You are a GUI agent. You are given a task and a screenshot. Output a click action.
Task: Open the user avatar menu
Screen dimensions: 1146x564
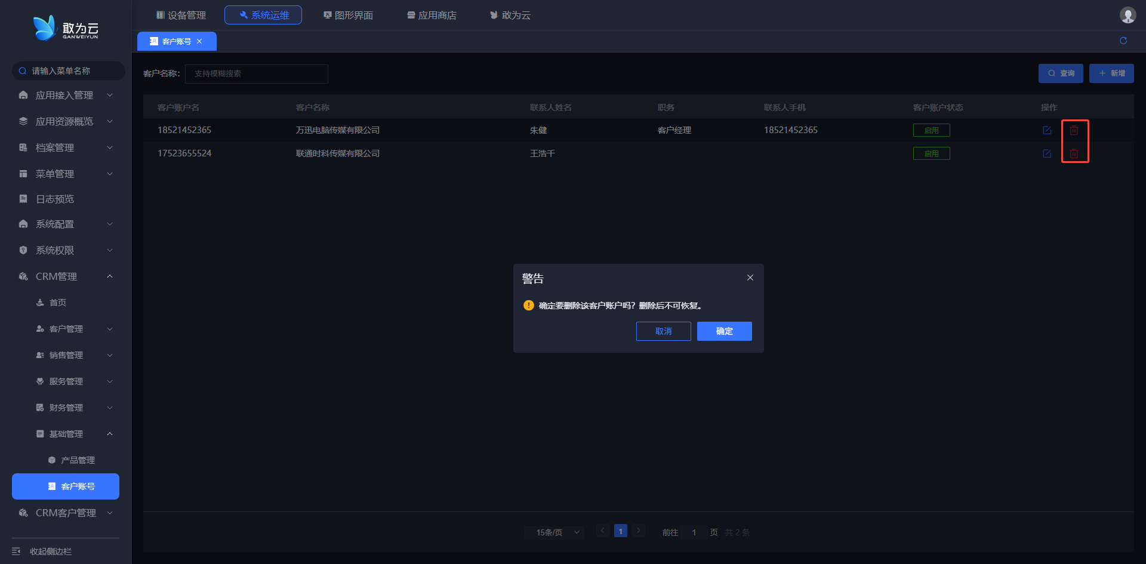coord(1127,15)
